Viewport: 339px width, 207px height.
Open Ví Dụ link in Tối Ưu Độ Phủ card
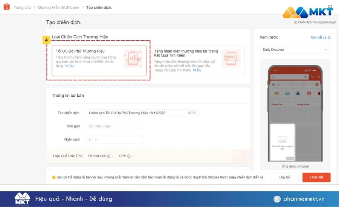click(69, 66)
